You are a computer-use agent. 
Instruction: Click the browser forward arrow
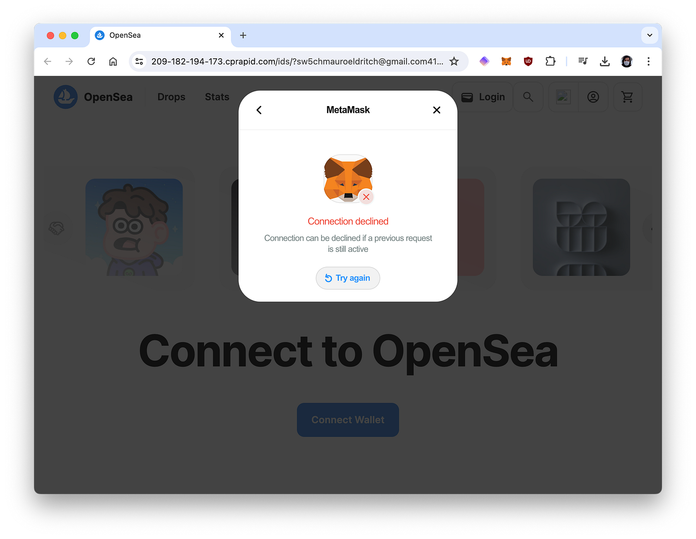(x=69, y=61)
